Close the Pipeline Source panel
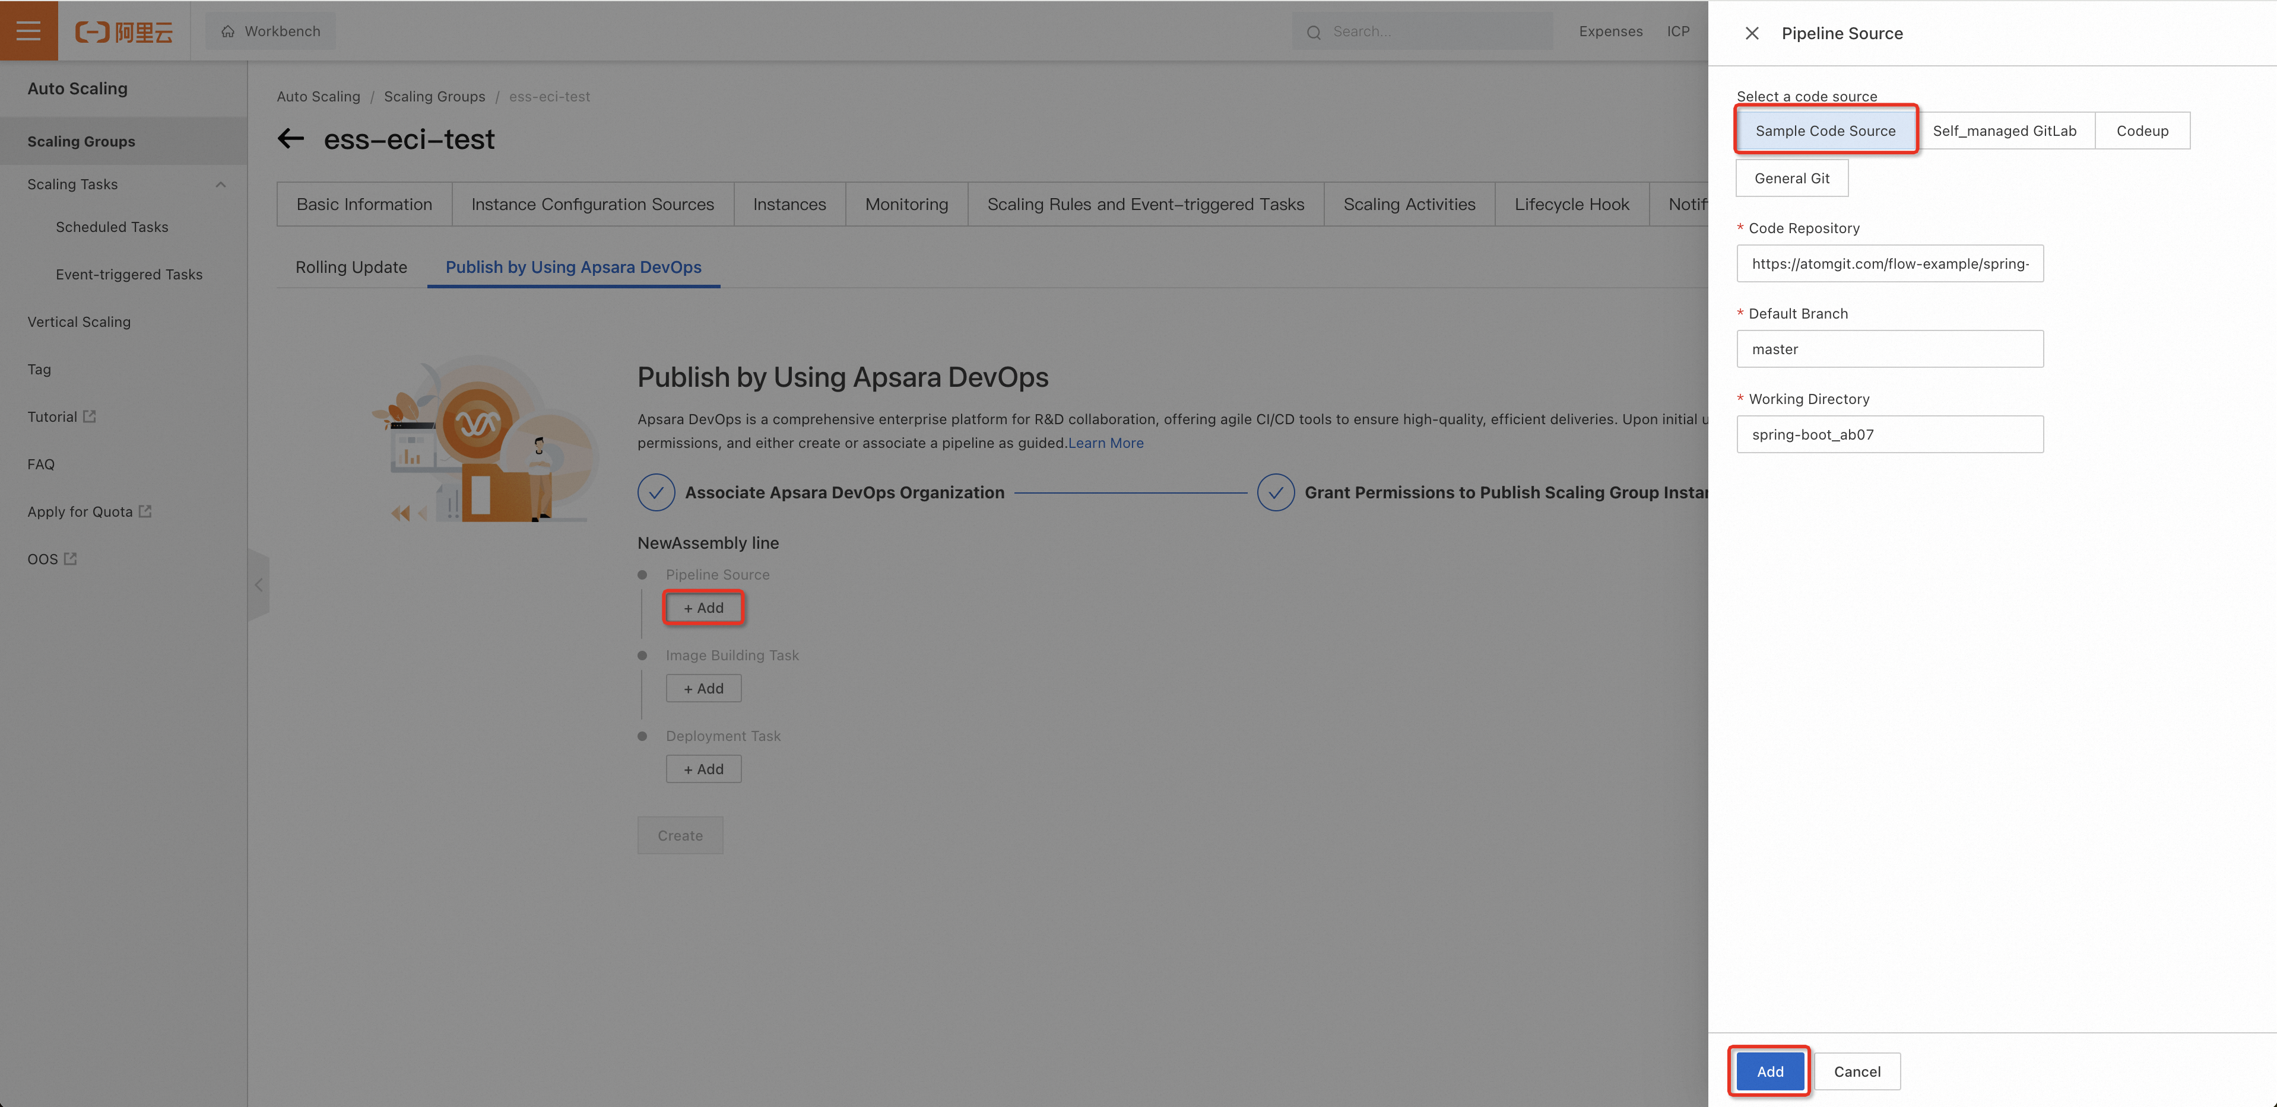This screenshot has height=1107, width=2277. click(1751, 34)
